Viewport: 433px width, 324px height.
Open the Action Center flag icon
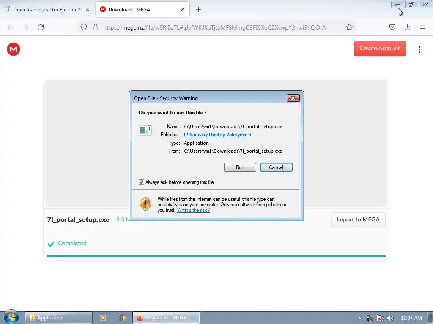tap(380, 318)
